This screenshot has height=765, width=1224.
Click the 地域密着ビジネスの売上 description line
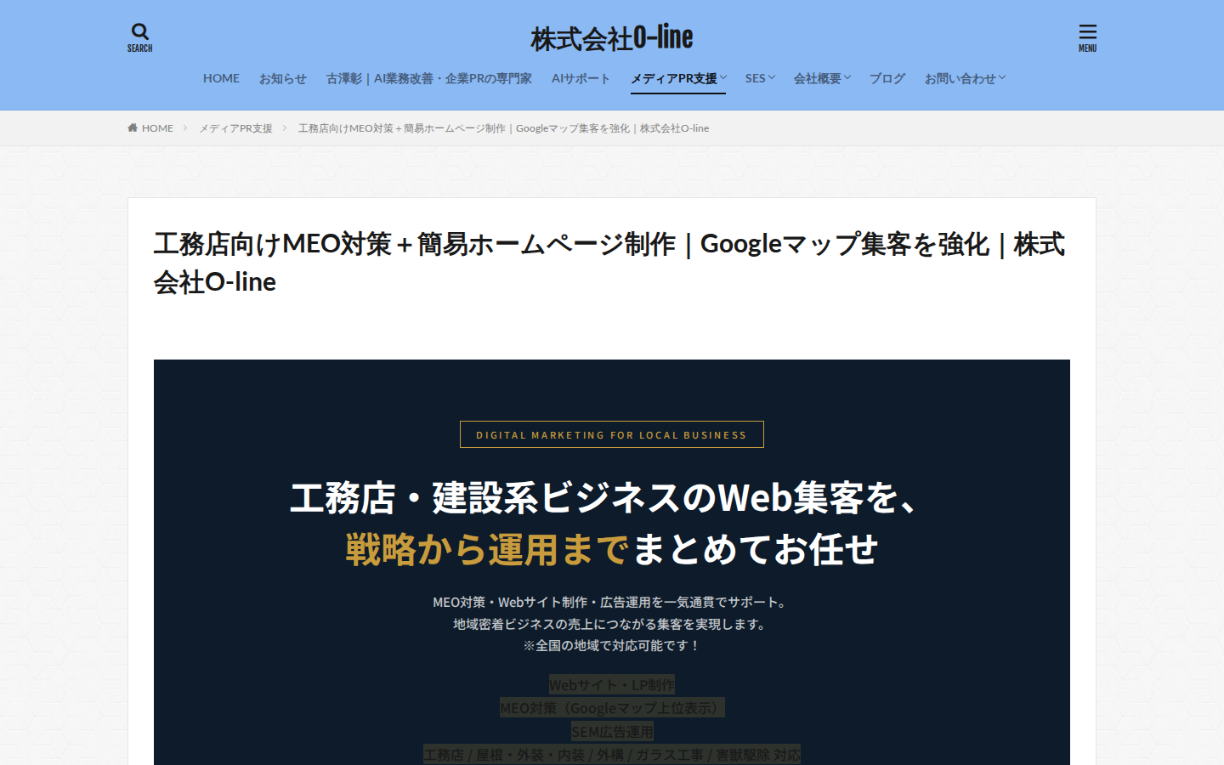[612, 624]
